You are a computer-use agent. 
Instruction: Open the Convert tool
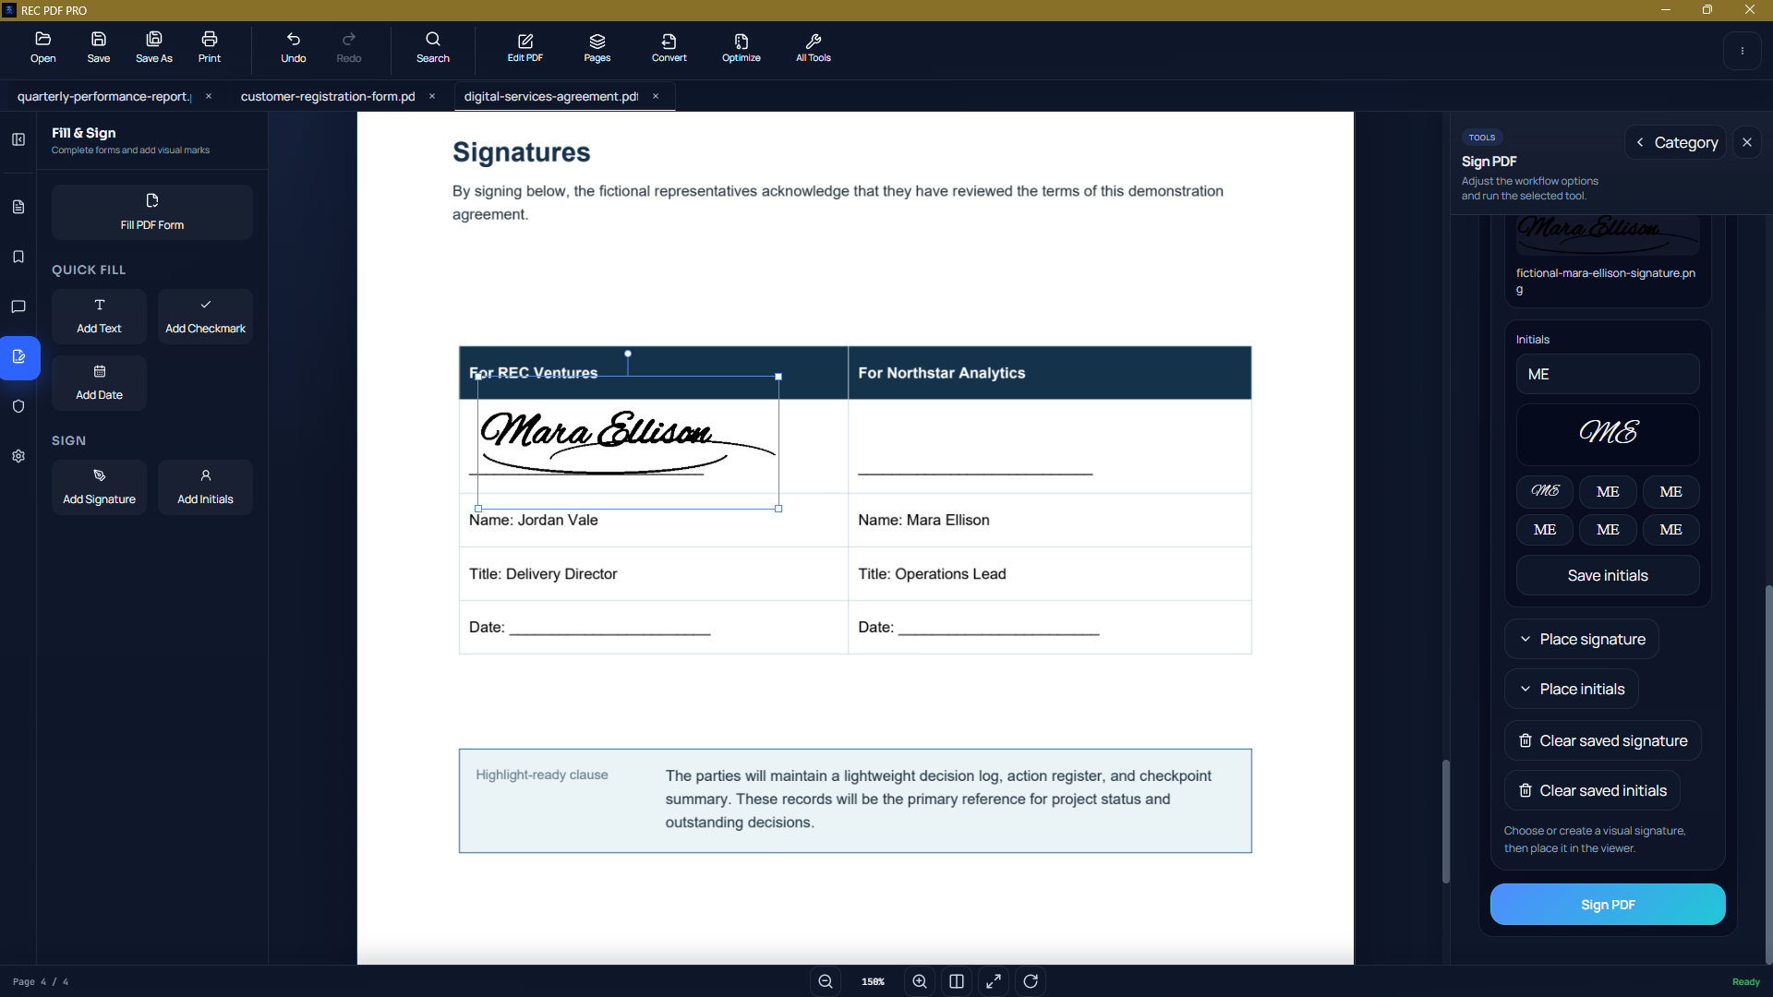pos(669,48)
